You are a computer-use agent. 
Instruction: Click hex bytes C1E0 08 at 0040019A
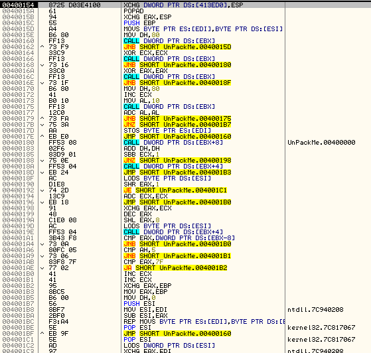pyautogui.click(x=62, y=220)
